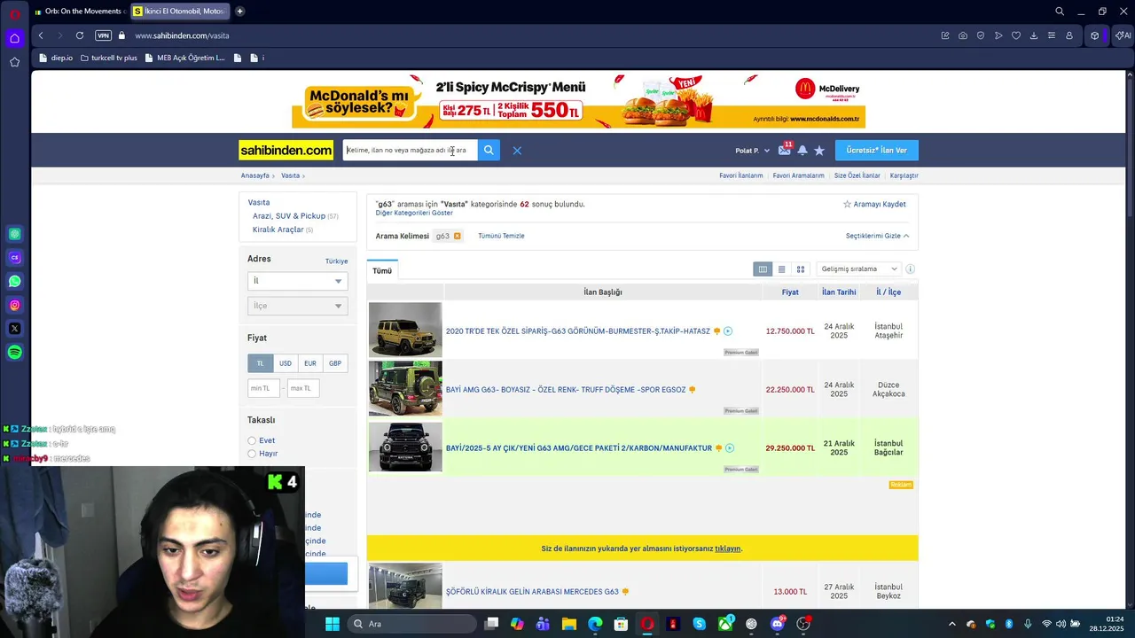Screen dimensions: 1135x638
Task: Select Evet radio under Takaslı
Action: click(252, 440)
